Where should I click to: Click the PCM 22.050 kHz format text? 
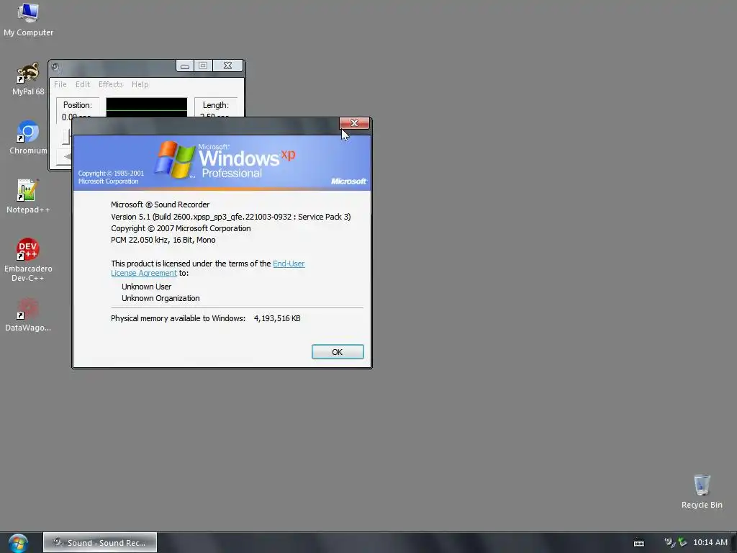point(163,240)
